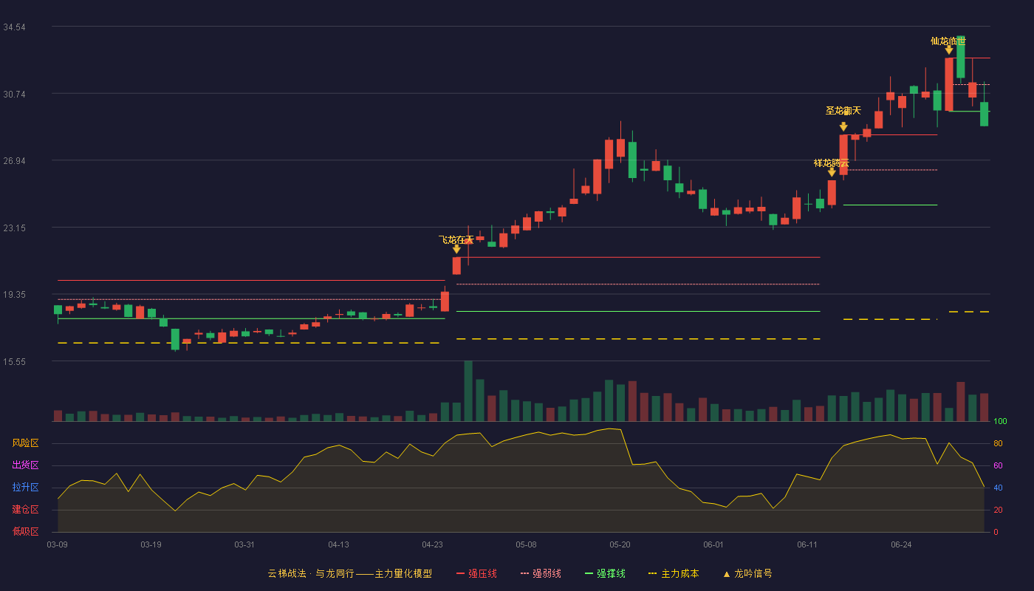Viewport: 1034px width, 591px height.
Task: Click the 祥龙腾云 signal arrow marker
Action: point(832,173)
